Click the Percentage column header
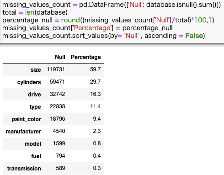The image size is (224, 175). [86, 57]
